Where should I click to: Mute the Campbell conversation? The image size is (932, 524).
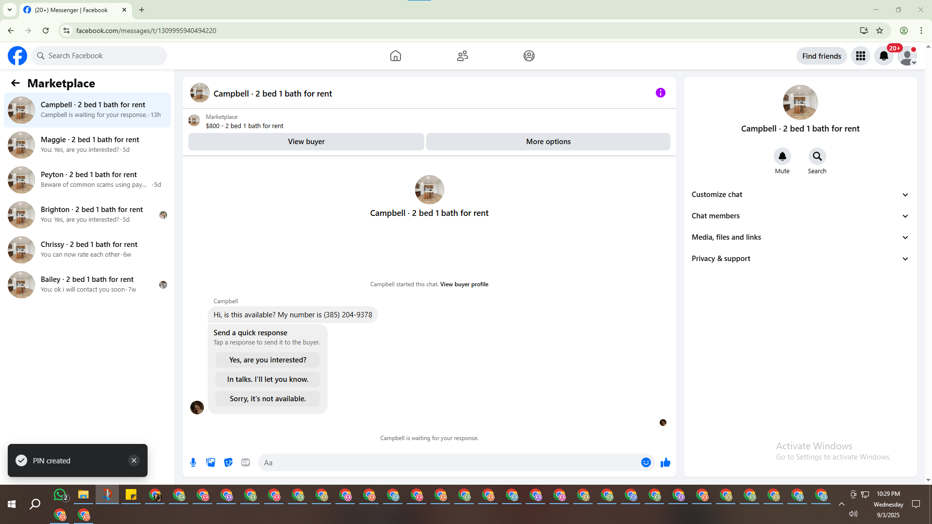782,156
